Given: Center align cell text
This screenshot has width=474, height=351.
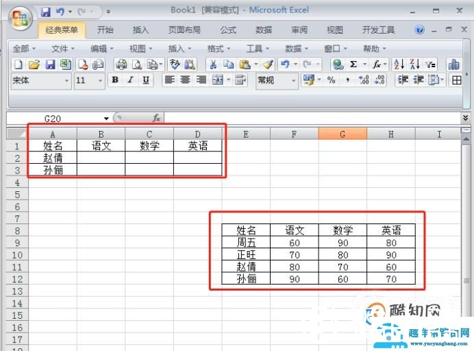Looking at the screenshot, I should coord(186,80).
